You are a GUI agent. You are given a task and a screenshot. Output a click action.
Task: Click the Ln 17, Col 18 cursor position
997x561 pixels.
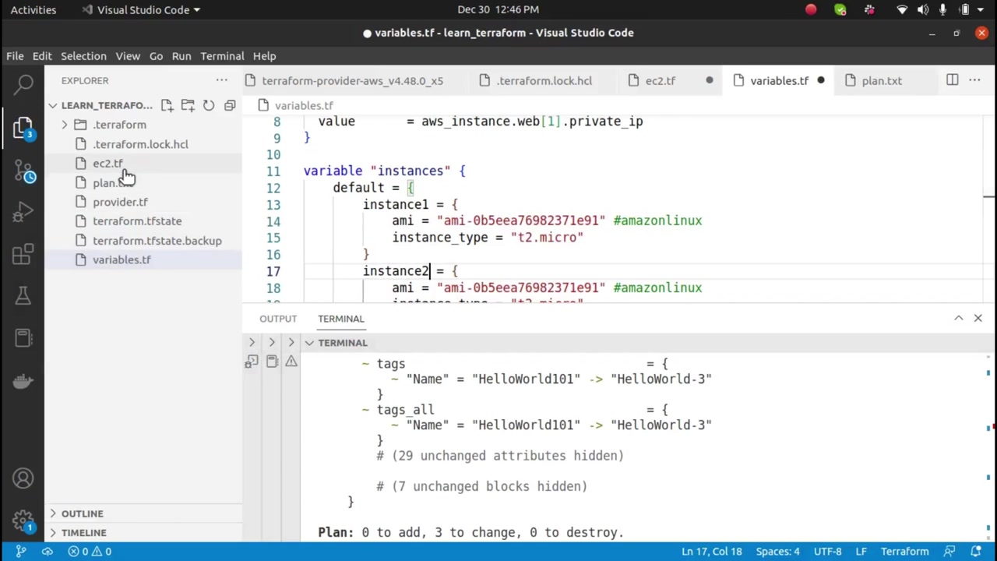coord(712,552)
